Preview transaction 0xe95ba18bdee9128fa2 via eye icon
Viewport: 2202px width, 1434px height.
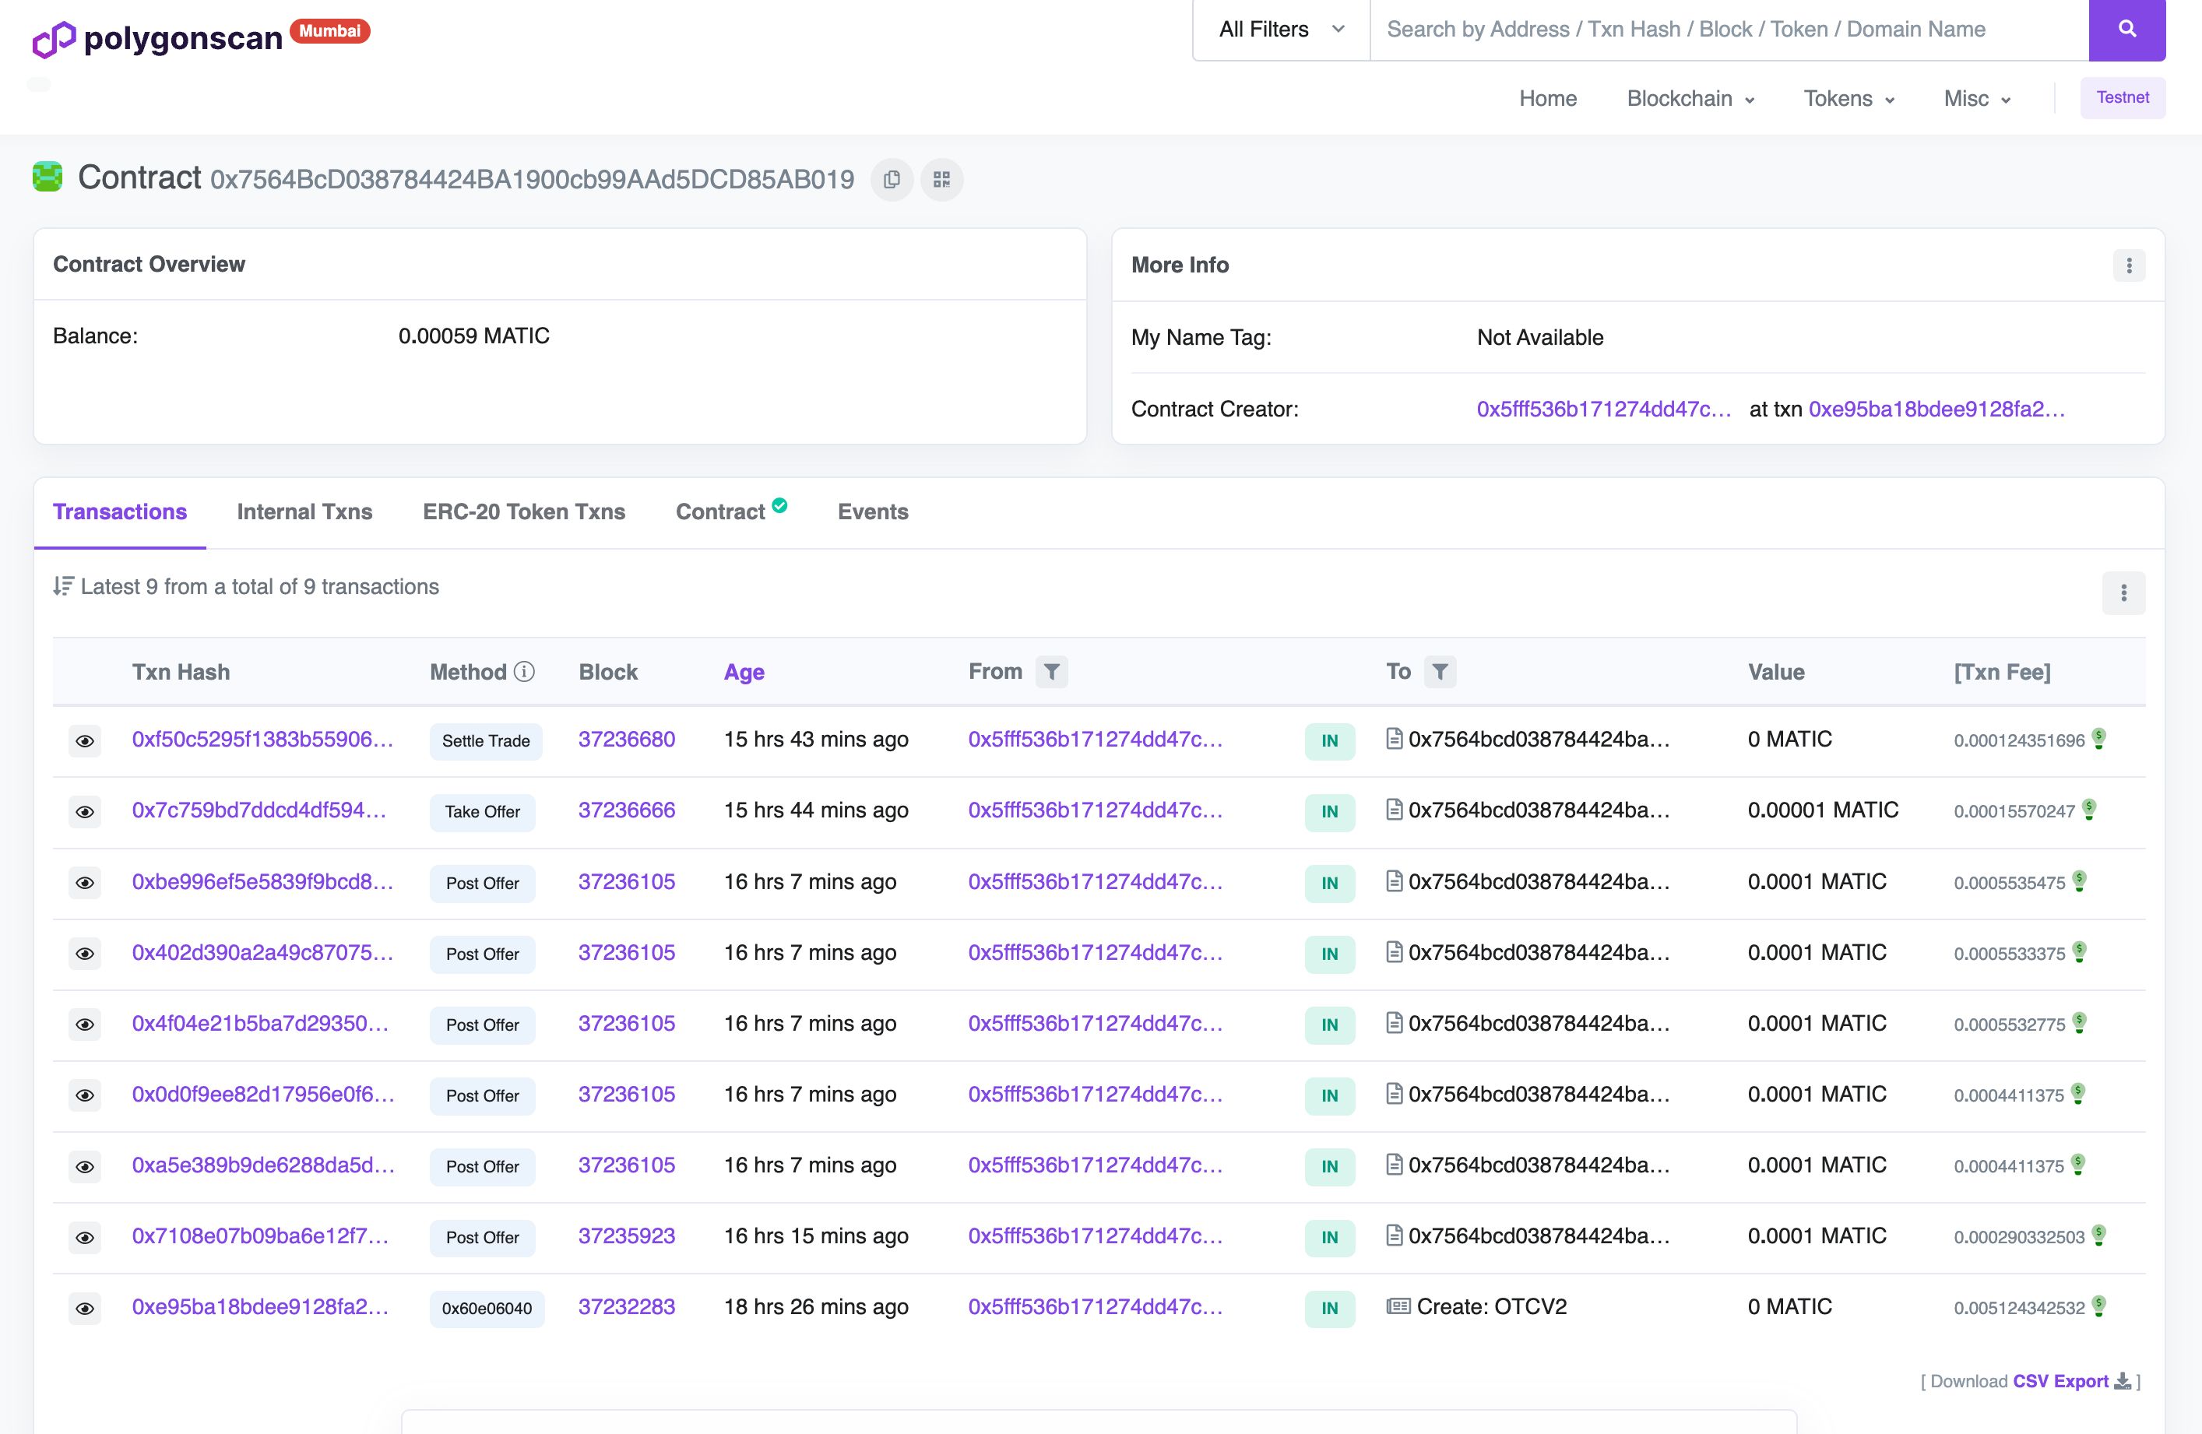point(84,1308)
